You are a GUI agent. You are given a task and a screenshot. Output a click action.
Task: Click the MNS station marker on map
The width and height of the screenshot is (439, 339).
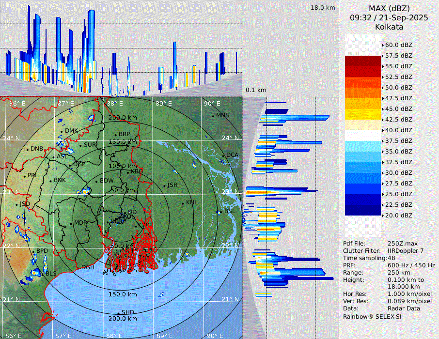[213, 116]
